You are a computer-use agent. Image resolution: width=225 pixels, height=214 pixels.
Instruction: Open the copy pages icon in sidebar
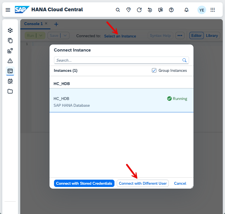(10, 41)
